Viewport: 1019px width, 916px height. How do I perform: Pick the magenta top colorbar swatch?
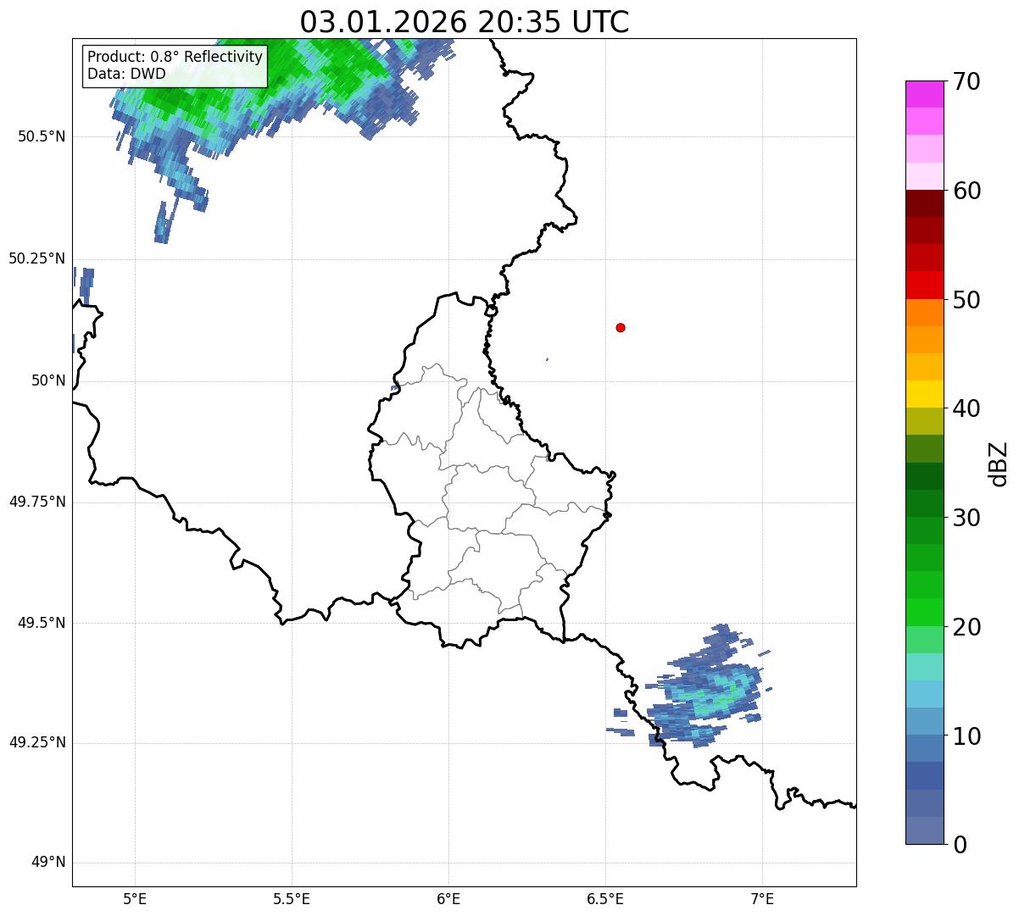925,94
